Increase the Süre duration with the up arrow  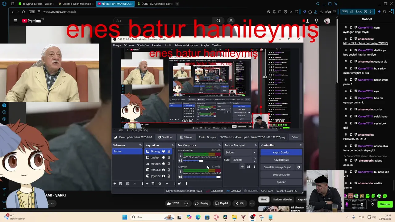tap(255, 158)
